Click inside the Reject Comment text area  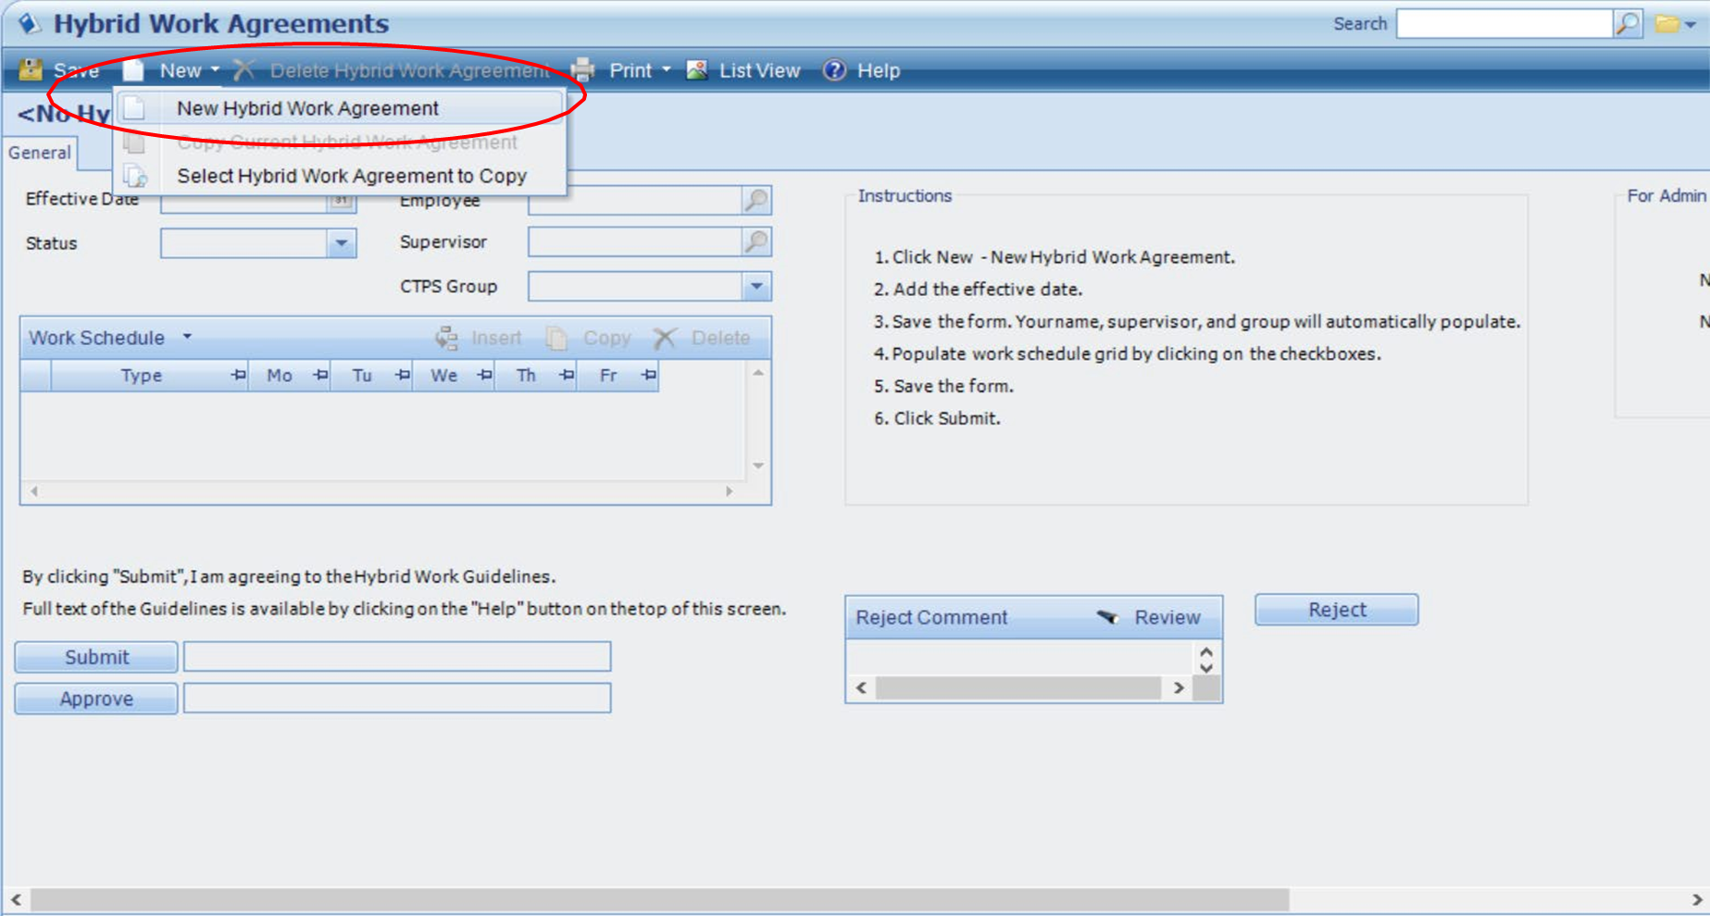coord(1019,658)
